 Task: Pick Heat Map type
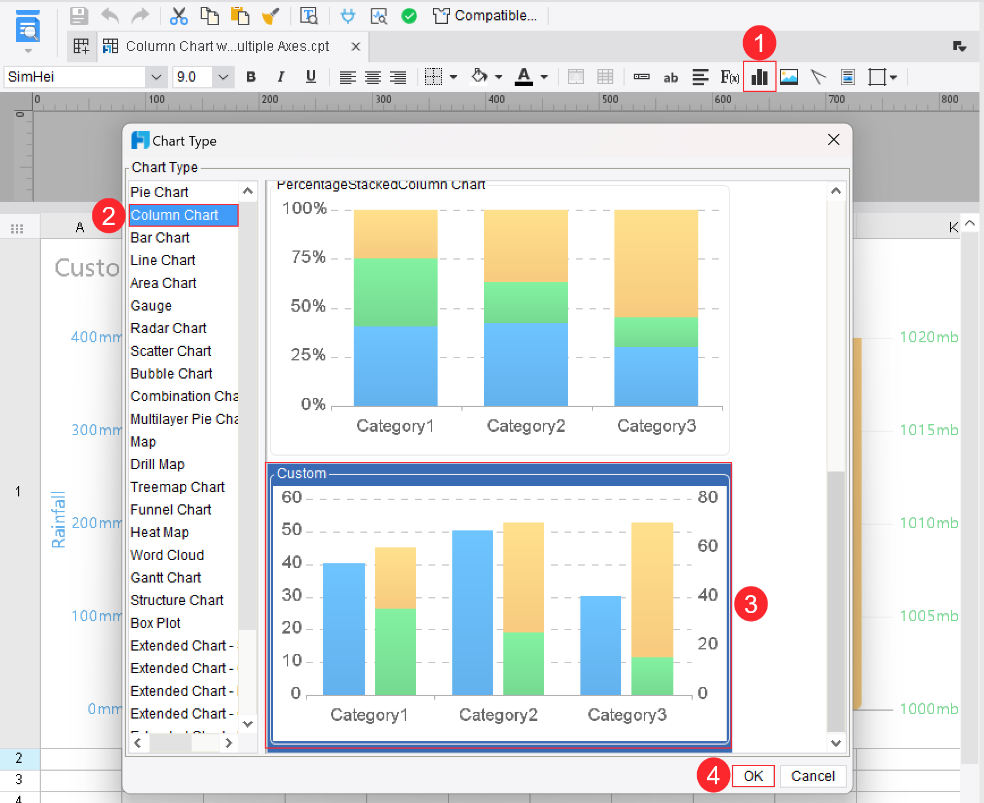[x=184, y=532]
